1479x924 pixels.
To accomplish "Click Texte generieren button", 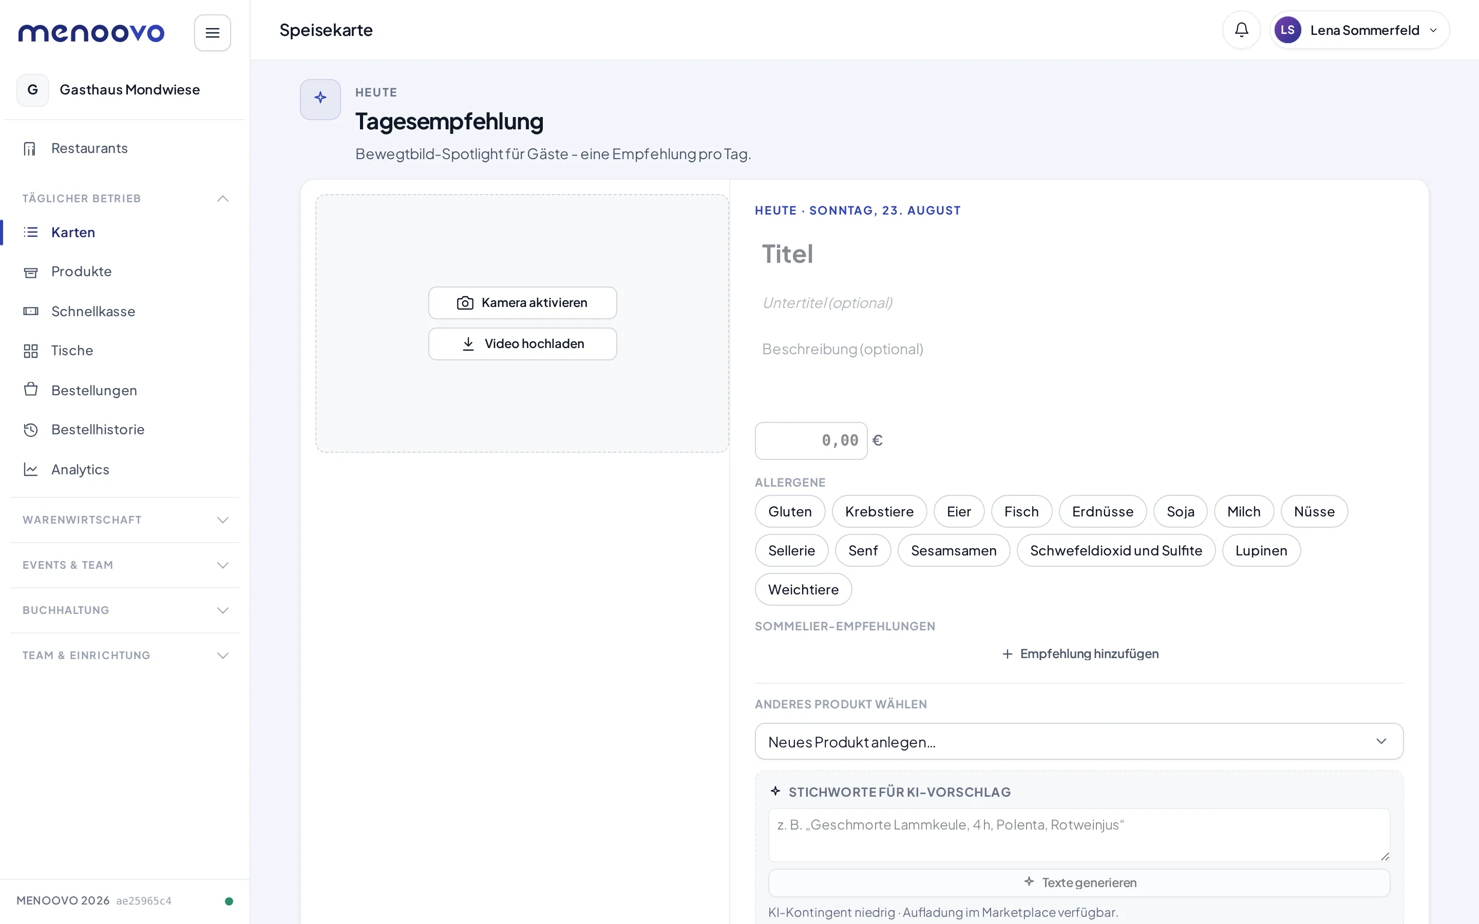I will pos(1078,883).
